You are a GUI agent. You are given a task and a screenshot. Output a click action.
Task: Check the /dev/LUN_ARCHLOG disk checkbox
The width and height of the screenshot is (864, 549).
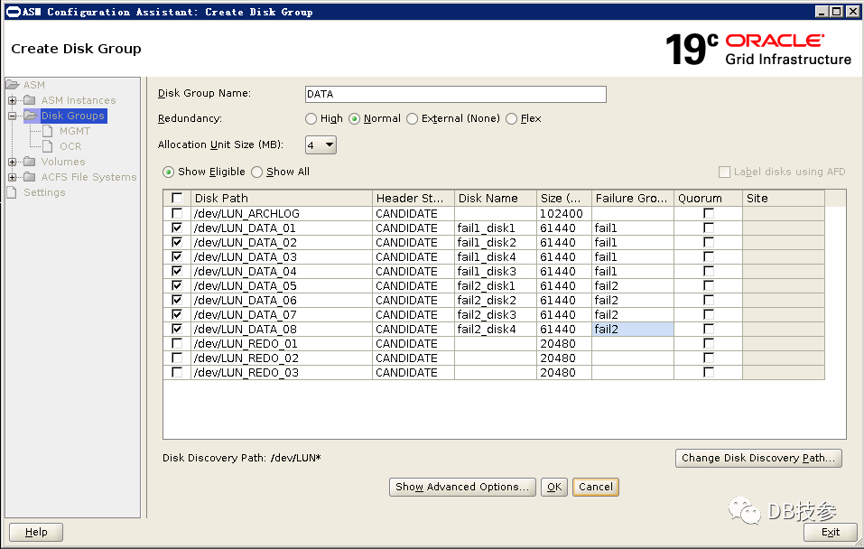(177, 214)
